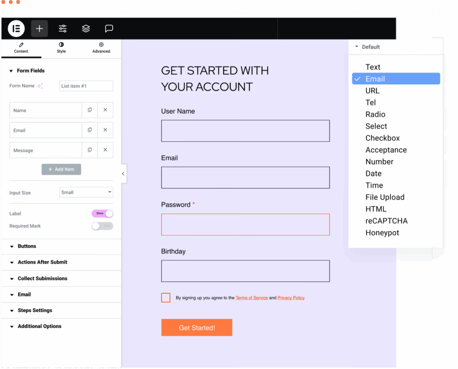Select Text field type option

(396, 67)
